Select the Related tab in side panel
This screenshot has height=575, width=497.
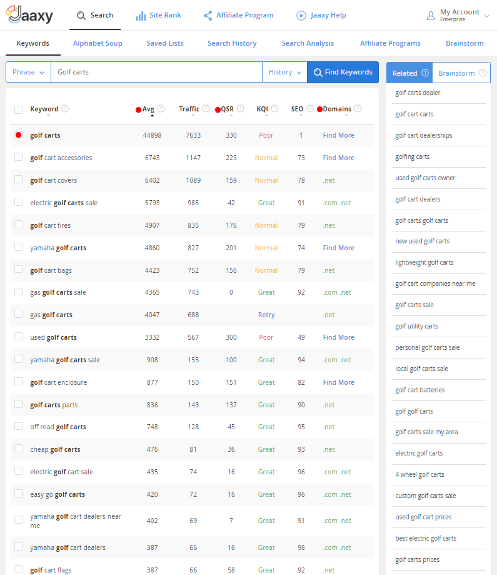pyautogui.click(x=409, y=73)
